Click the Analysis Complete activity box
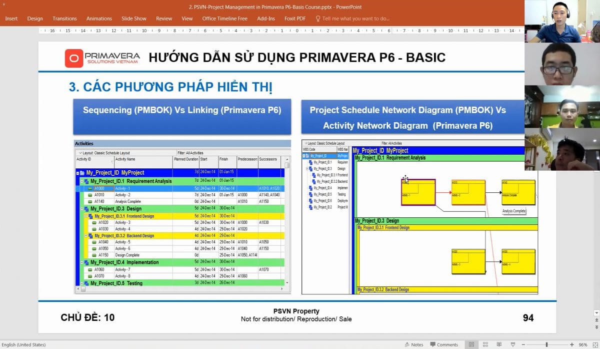 518,192
